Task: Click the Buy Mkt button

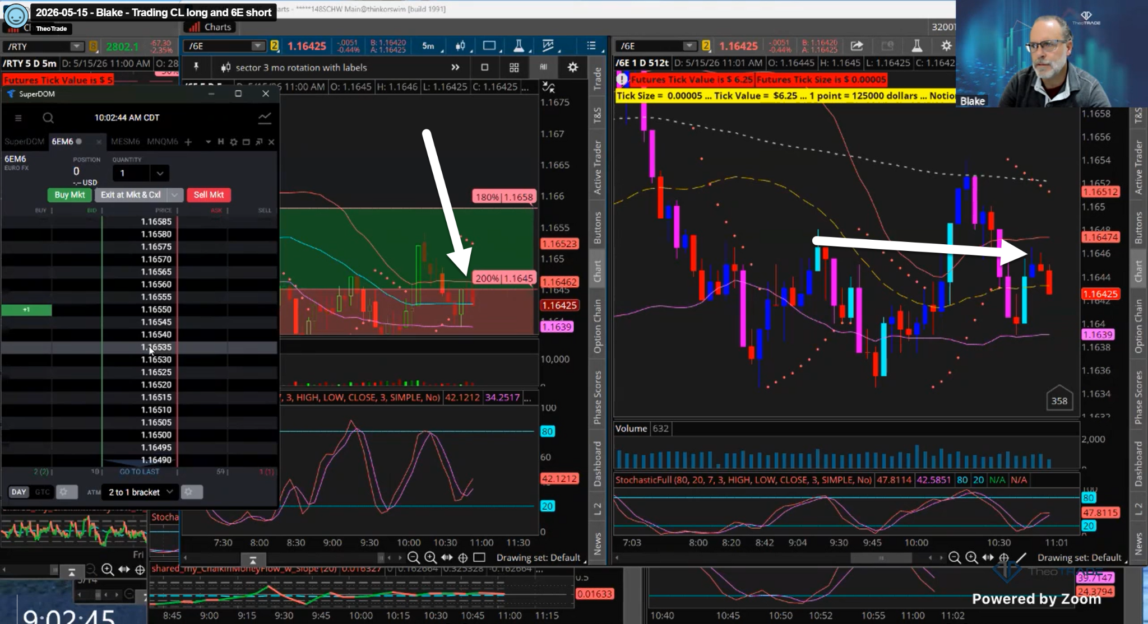Action: click(x=70, y=194)
